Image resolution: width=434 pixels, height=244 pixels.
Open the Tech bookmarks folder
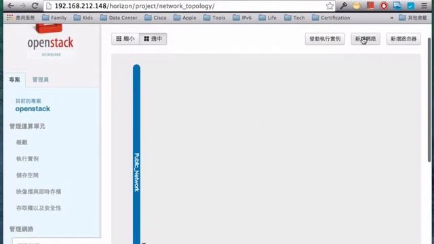point(294,18)
